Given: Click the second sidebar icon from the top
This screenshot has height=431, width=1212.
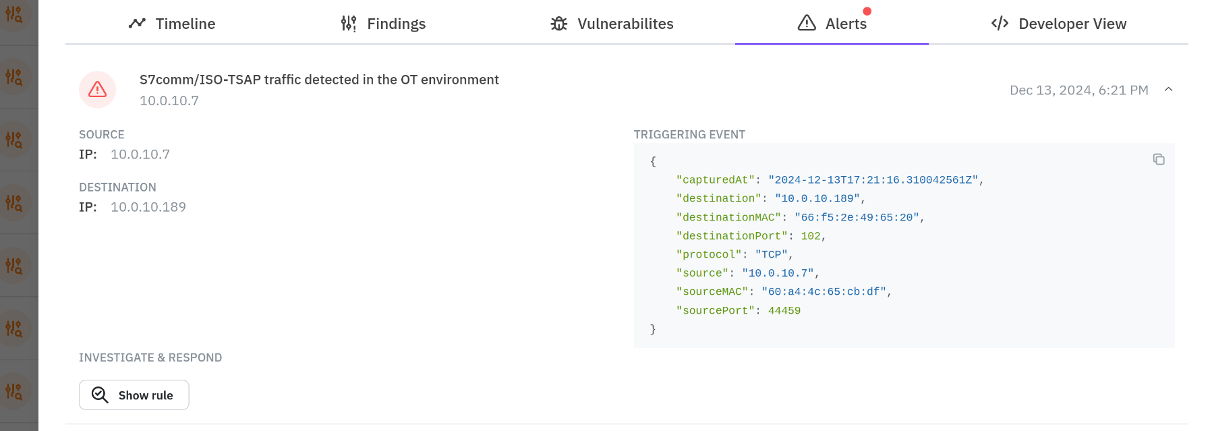Looking at the screenshot, I should coord(14,77).
